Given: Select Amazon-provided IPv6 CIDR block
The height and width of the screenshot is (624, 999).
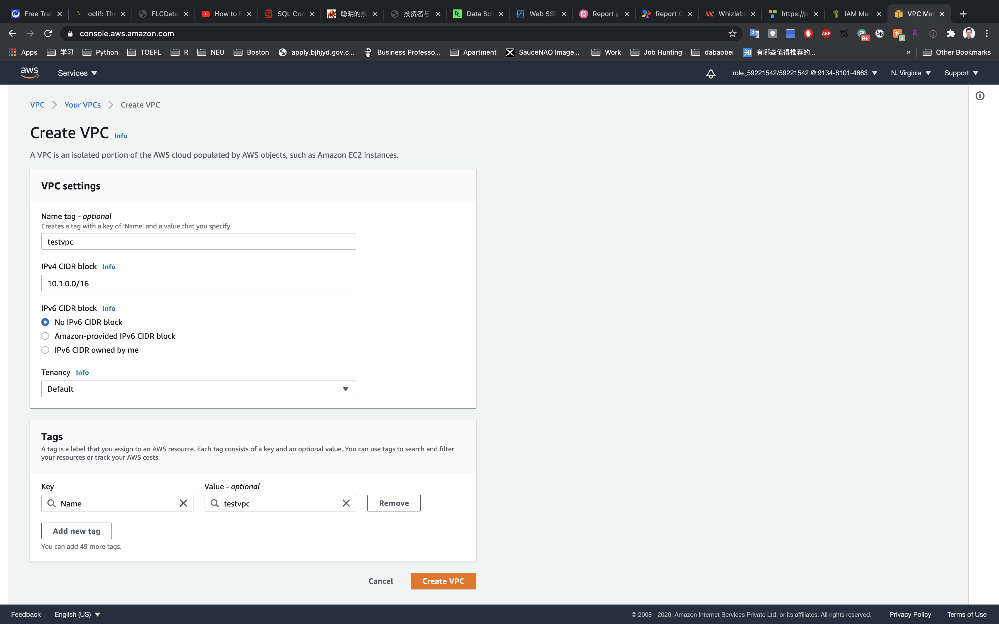Looking at the screenshot, I should point(45,336).
